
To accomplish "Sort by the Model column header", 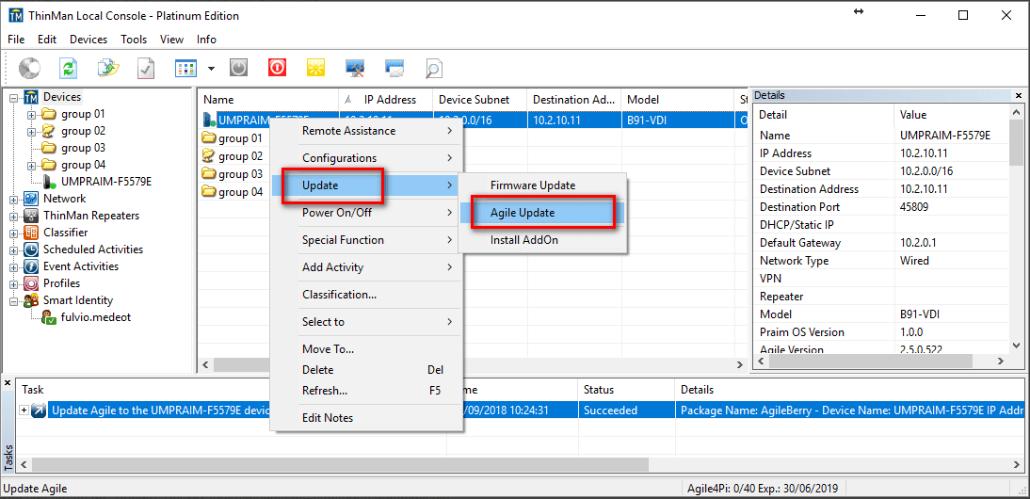I will point(677,100).
